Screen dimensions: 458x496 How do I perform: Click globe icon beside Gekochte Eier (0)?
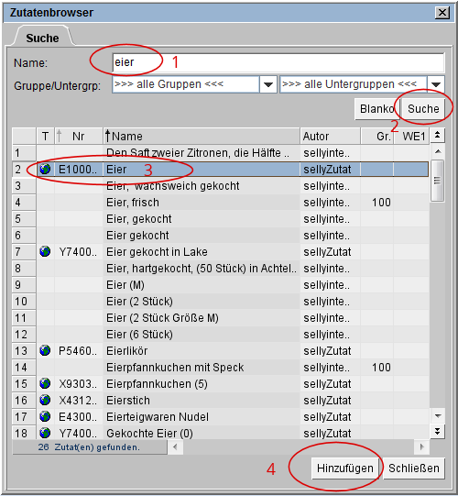tap(45, 433)
